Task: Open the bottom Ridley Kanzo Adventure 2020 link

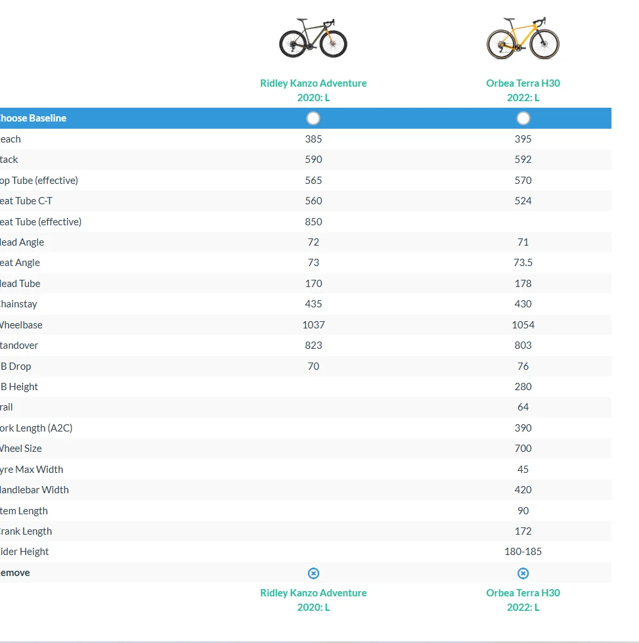Action: click(x=313, y=600)
